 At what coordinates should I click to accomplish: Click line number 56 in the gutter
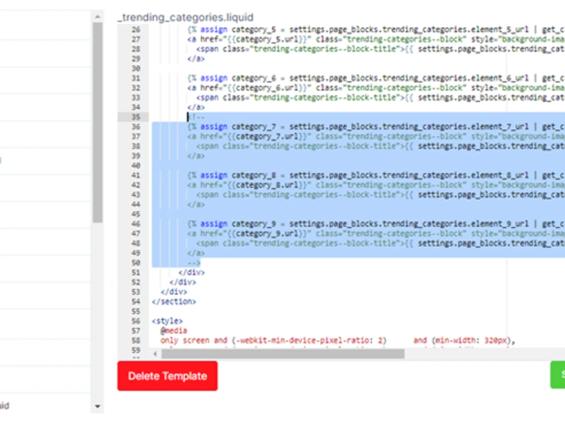[x=136, y=321]
